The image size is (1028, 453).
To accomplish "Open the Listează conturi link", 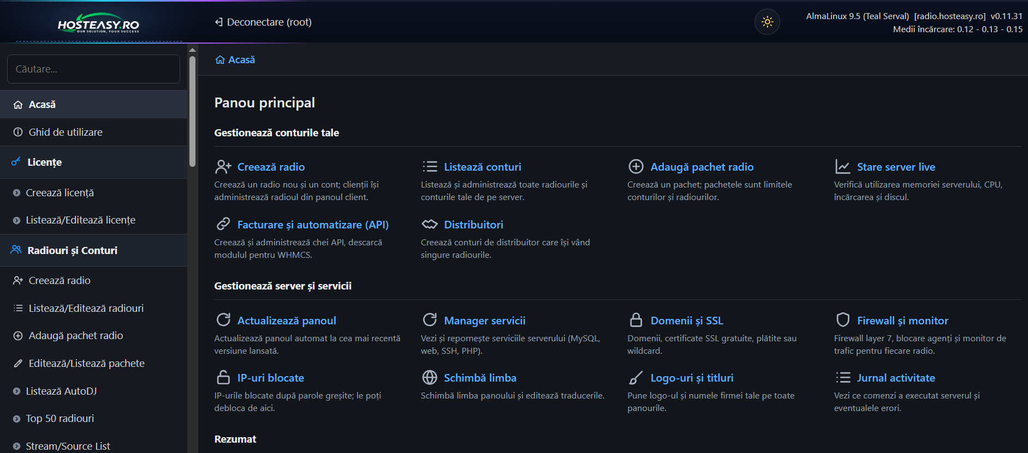I will pos(483,167).
